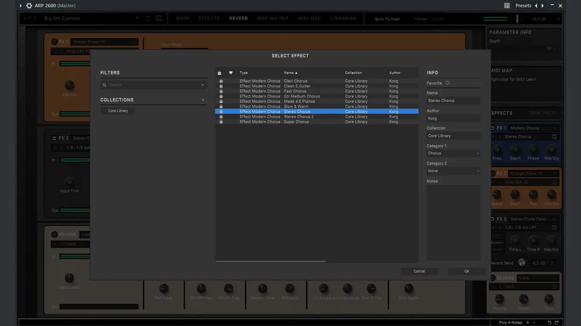Switch to the MAIN tab
This screenshot has width=581, height=326.
[x=182, y=19]
